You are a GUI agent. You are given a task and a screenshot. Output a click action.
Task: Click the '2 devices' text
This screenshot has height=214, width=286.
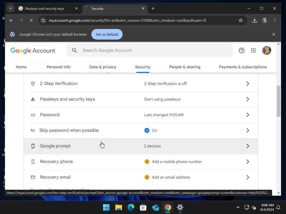152,146
